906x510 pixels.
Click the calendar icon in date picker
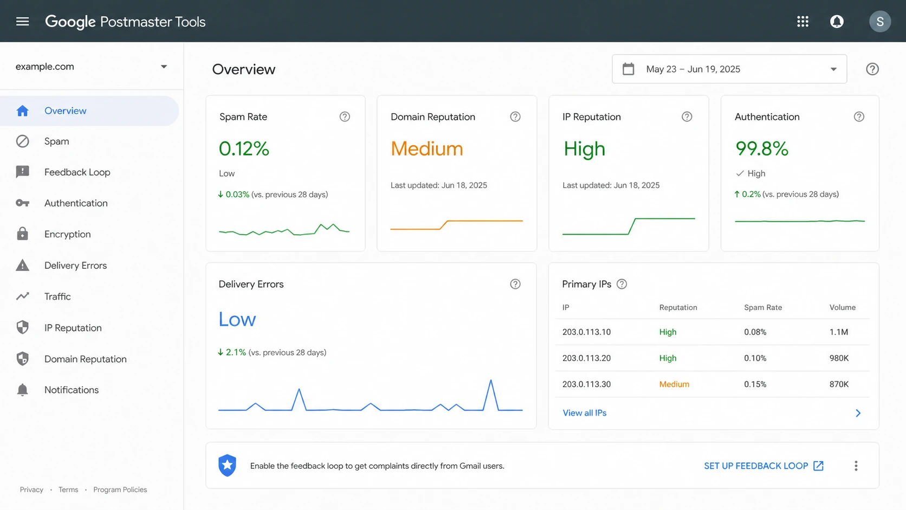629,69
